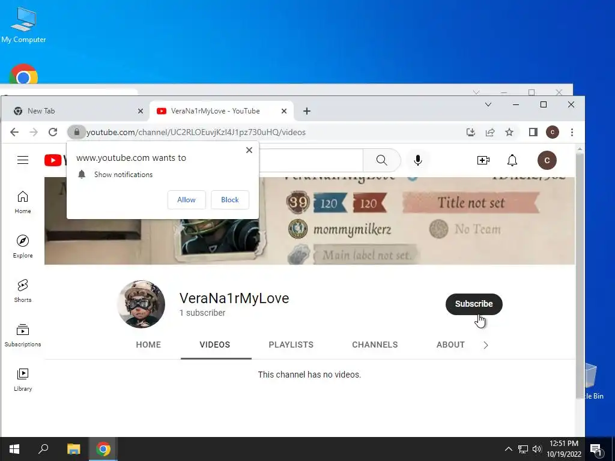The image size is (615, 461).
Task: Open the taskbar search
Action: (43, 449)
